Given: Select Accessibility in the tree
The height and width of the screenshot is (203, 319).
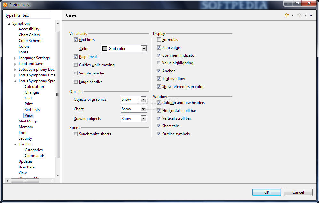Looking at the screenshot, I should coord(29,29).
